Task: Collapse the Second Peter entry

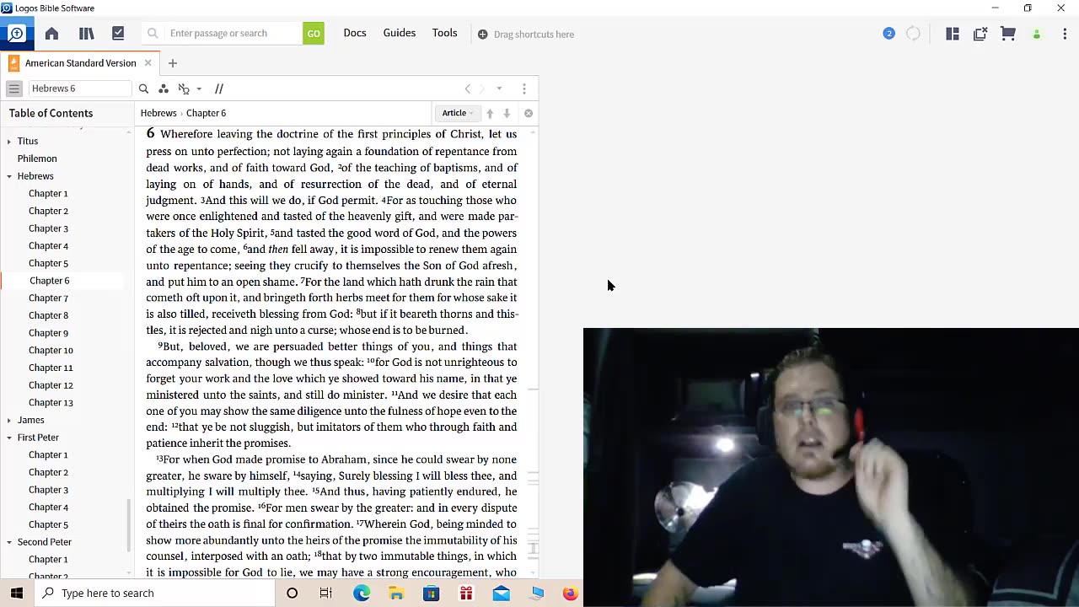Action: point(9,542)
